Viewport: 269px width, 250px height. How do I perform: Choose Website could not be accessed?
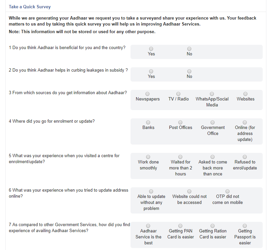tap(189, 191)
